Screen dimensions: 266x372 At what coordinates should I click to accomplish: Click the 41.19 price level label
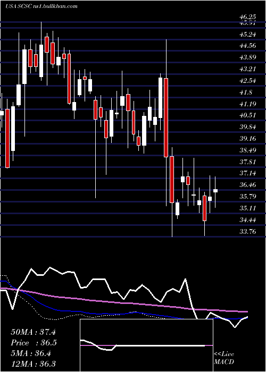click(247, 104)
